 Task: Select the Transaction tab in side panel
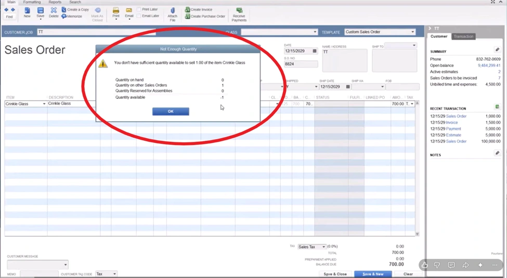coord(463,36)
